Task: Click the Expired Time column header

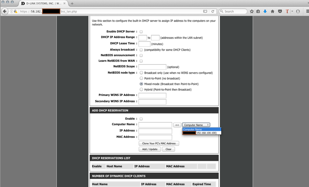Action: point(204,184)
